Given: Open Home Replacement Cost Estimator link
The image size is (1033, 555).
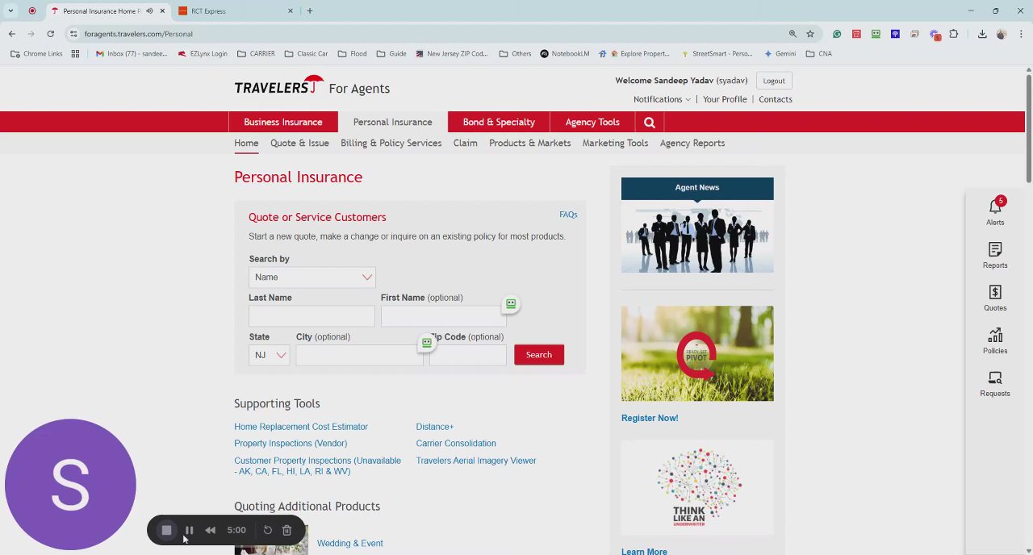Looking at the screenshot, I should pos(301,427).
